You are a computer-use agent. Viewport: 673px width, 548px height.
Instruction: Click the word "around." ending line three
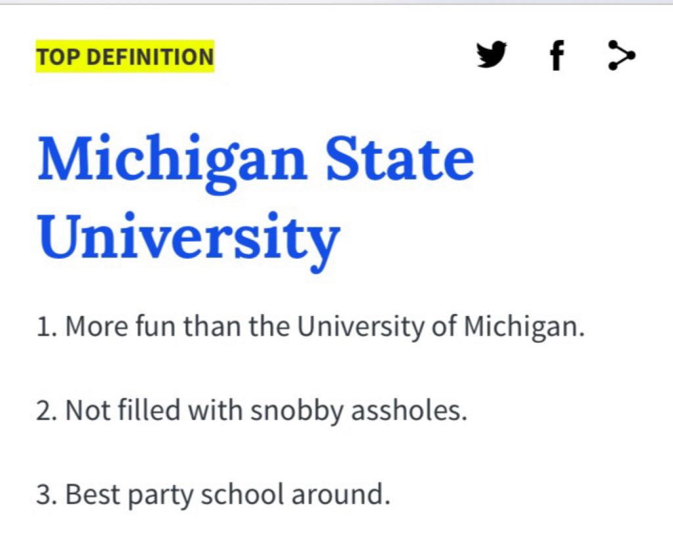tap(341, 494)
